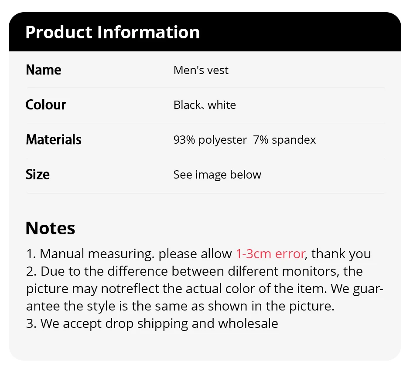Click the "Product Information" header title
The height and width of the screenshot is (368, 410).
pyautogui.click(x=113, y=32)
